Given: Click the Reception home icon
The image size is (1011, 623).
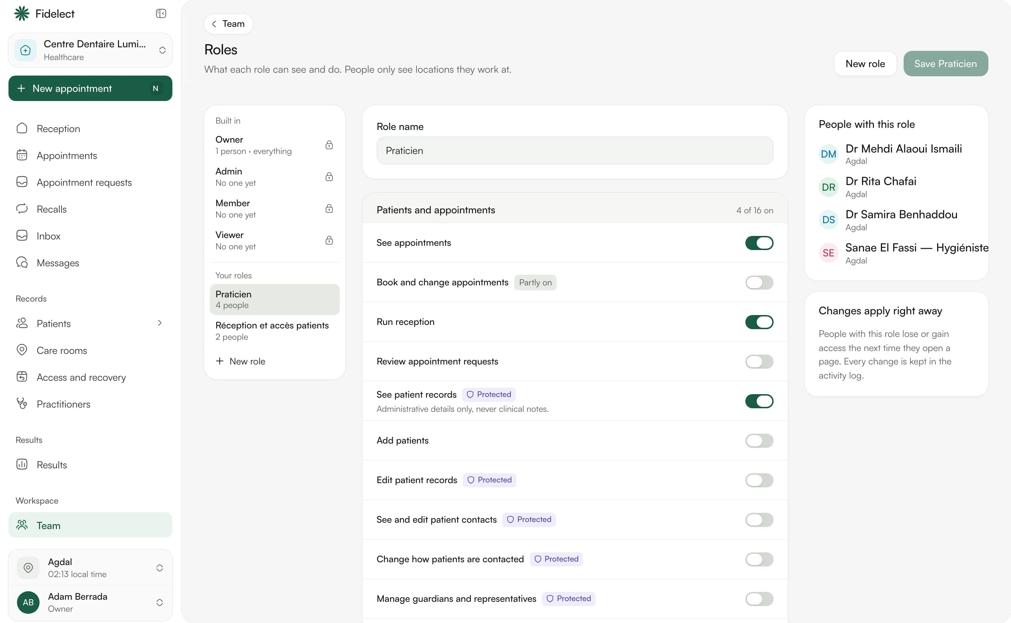Looking at the screenshot, I should [x=22, y=128].
